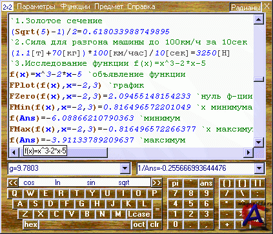The width and height of the screenshot is (273, 234).
Task: Click the 5 digit key
Action: (191, 204)
